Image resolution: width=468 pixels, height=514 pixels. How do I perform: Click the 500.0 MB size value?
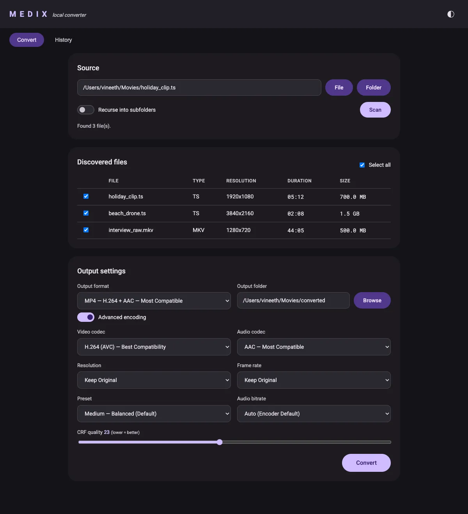tap(353, 230)
